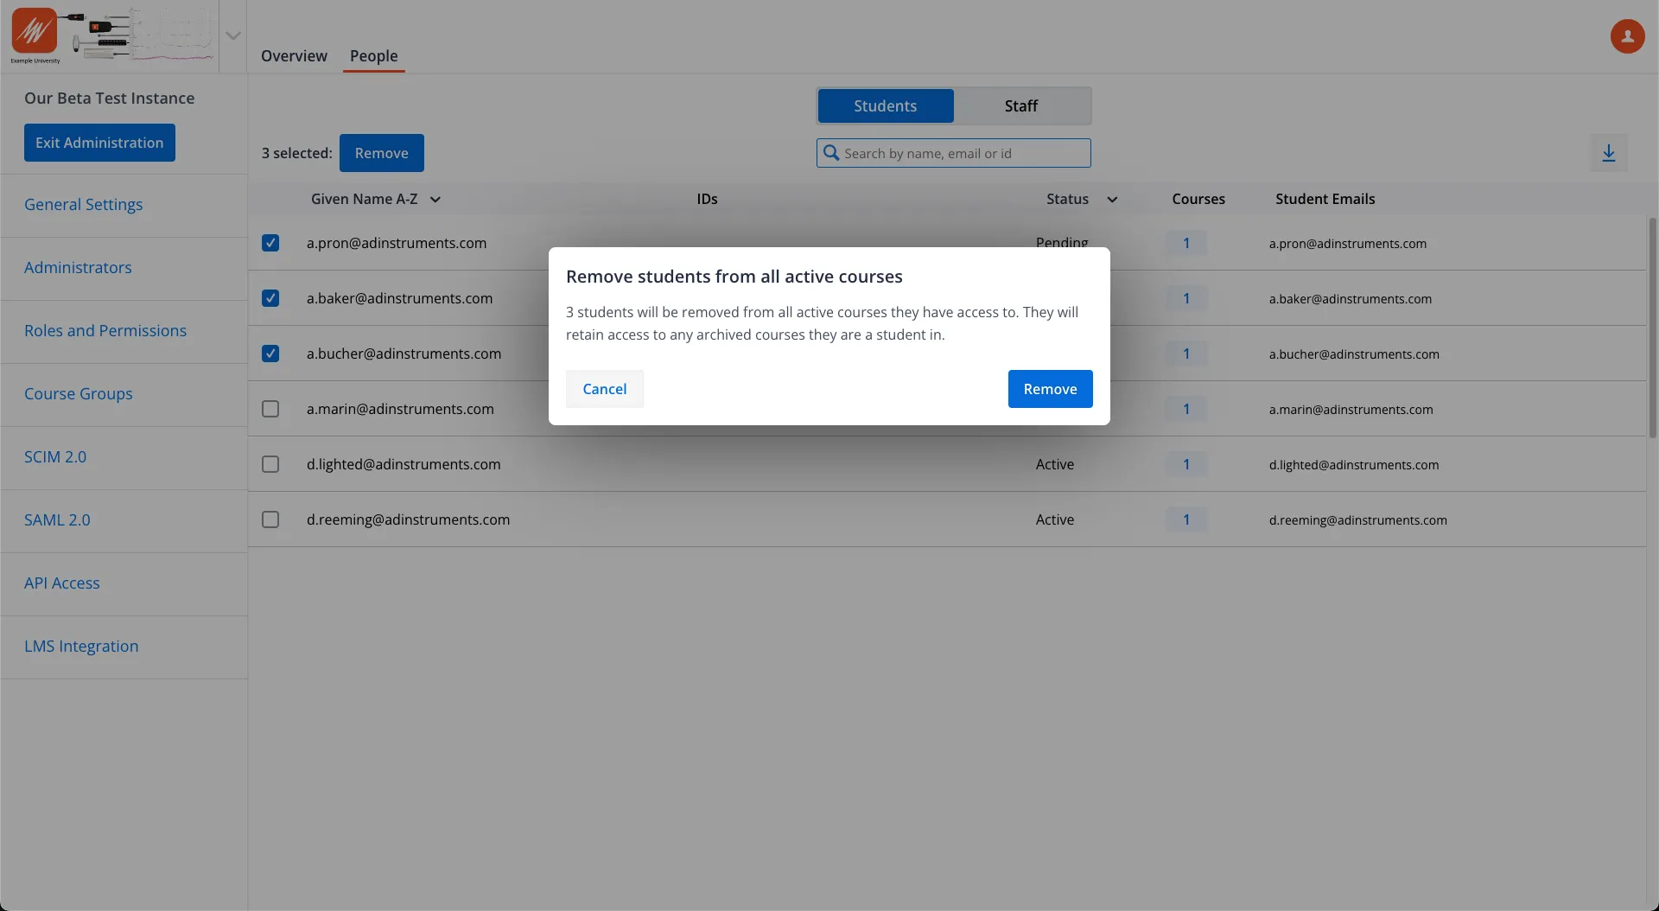Click Our Beta Test Instance title
The image size is (1659, 911).
(109, 99)
